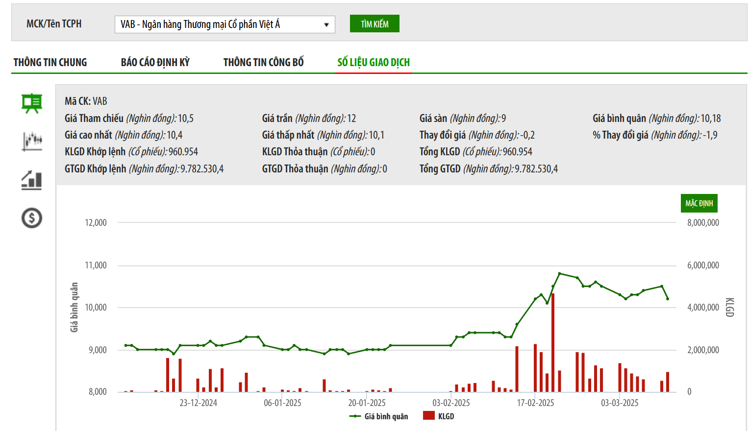Select the rising bar chart icon

coord(32,180)
